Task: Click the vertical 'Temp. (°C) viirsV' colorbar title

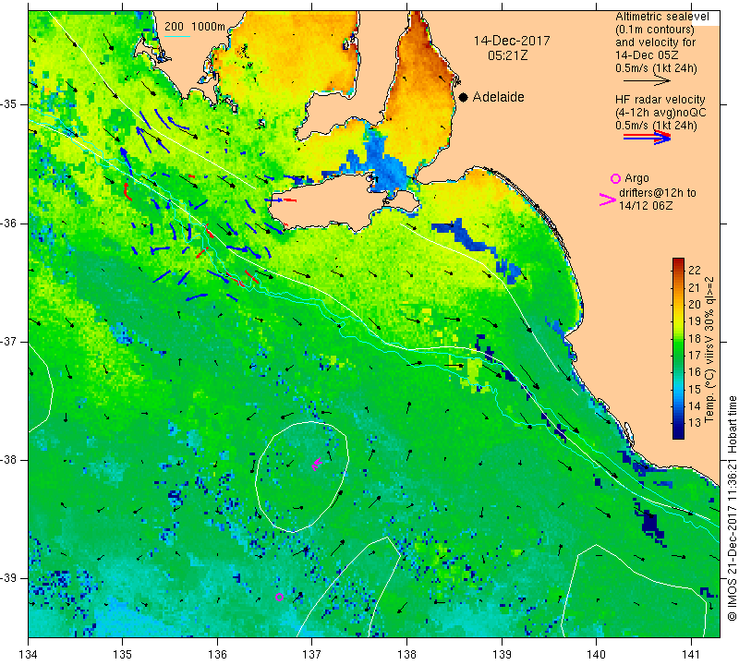Action: (x=709, y=349)
